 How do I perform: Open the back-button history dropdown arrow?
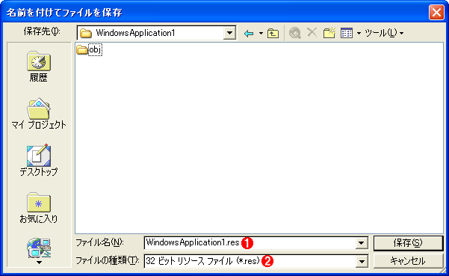(x=261, y=34)
